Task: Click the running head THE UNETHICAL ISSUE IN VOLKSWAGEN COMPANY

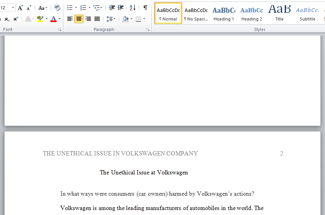Action: 120,154
